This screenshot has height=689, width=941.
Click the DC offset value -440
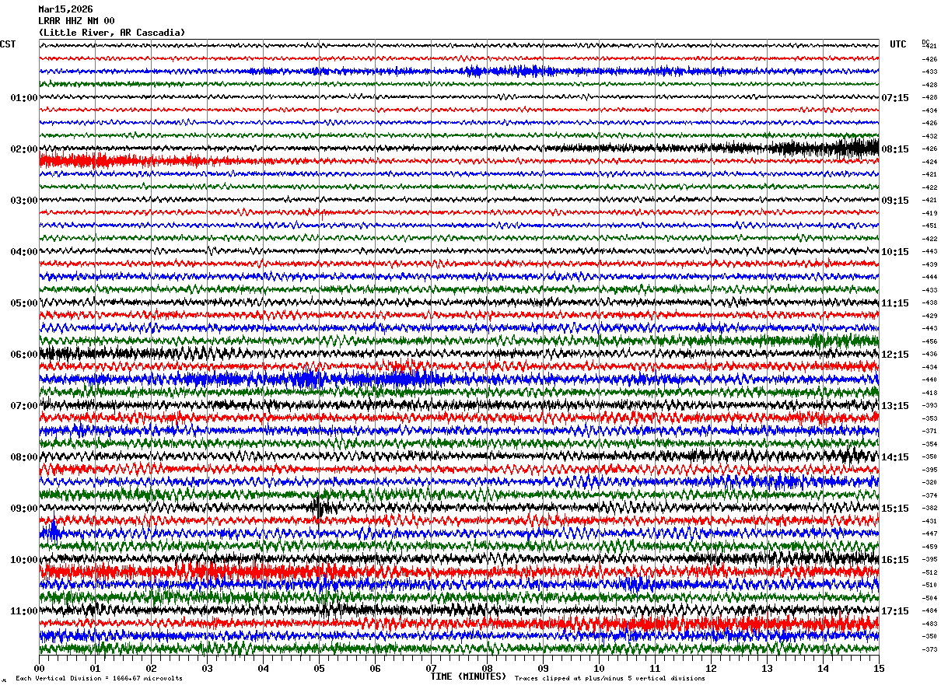point(930,379)
